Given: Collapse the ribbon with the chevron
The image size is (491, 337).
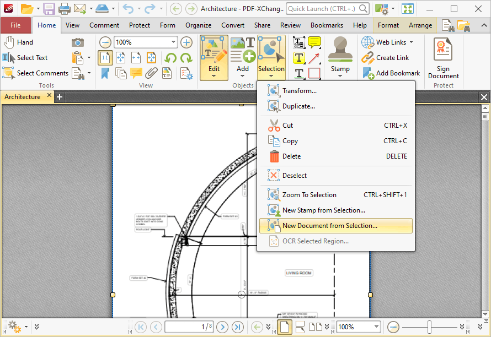Looking at the screenshot, I should 484,25.
